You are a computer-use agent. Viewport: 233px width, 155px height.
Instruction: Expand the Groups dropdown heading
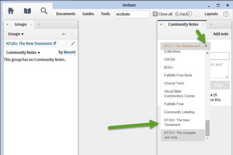click(16, 34)
